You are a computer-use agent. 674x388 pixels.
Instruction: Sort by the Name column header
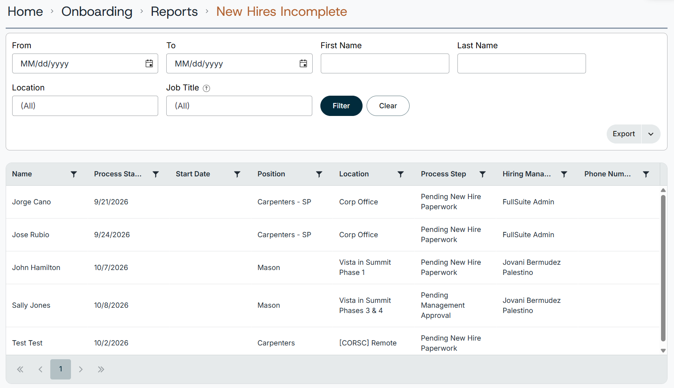click(x=22, y=174)
